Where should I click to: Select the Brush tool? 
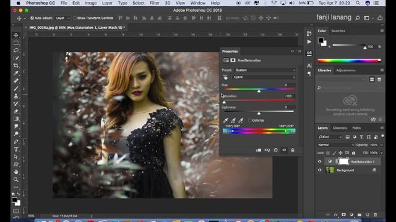pos(16,89)
